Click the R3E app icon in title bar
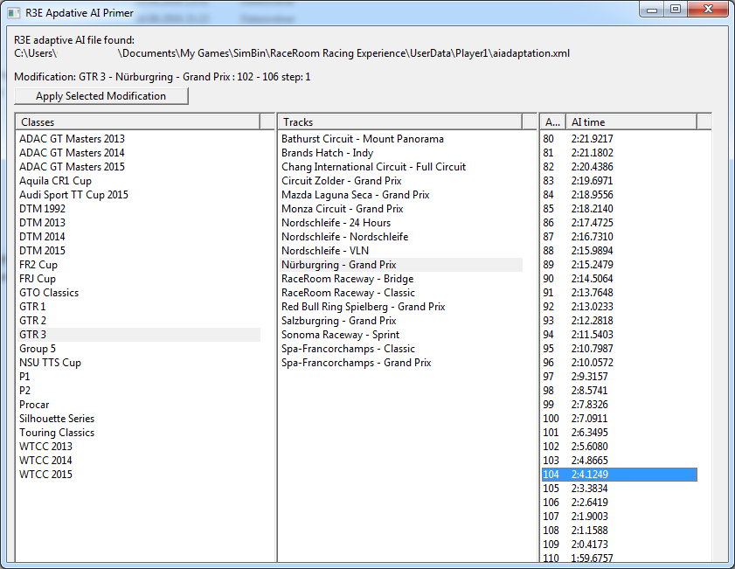The height and width of the screenshot is (569, 735). click(14, 13)
